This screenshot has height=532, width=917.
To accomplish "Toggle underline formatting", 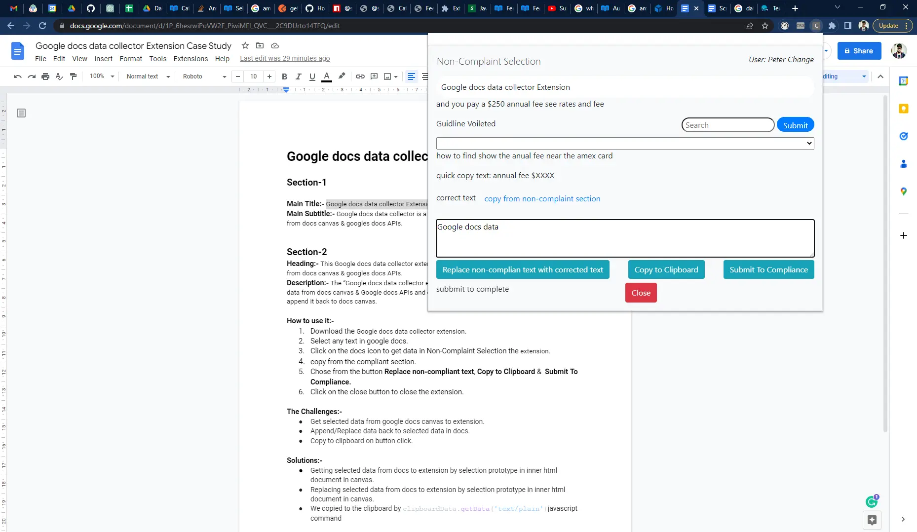I will click(x=312, y=76).
